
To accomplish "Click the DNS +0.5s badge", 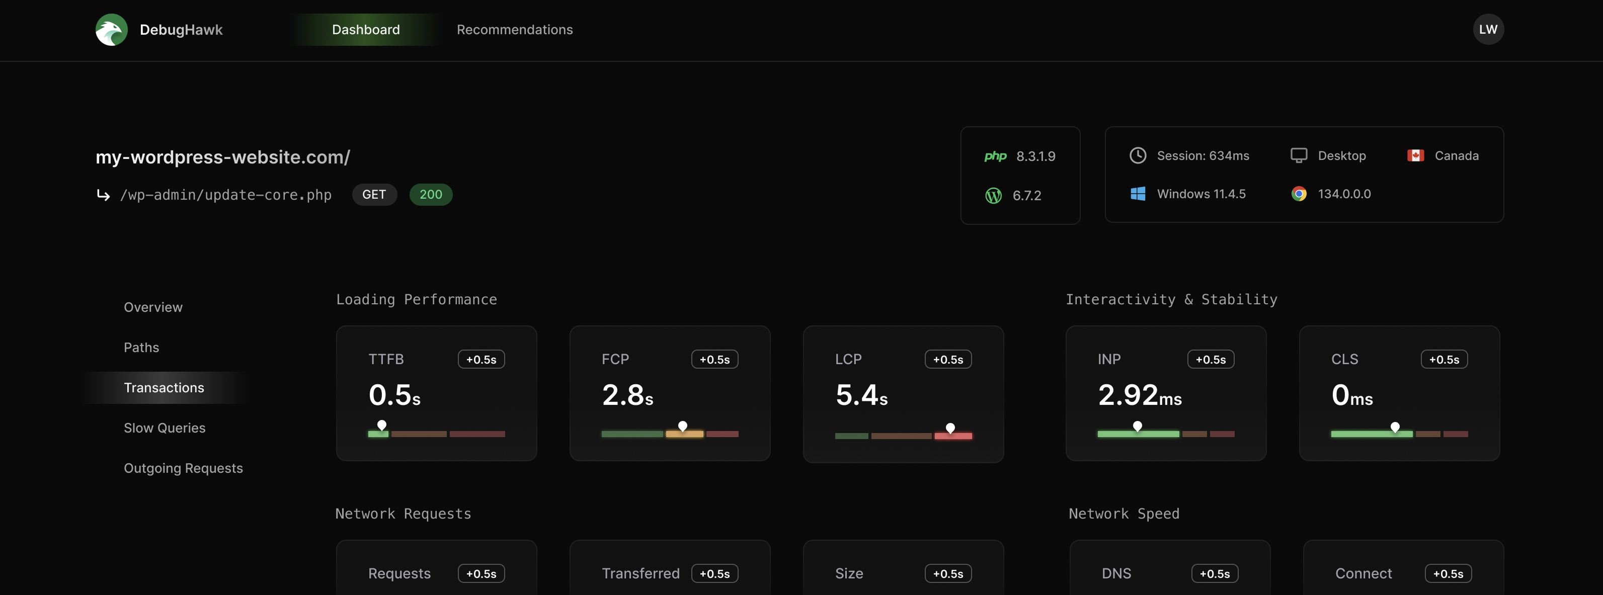I will point(1215,573).
